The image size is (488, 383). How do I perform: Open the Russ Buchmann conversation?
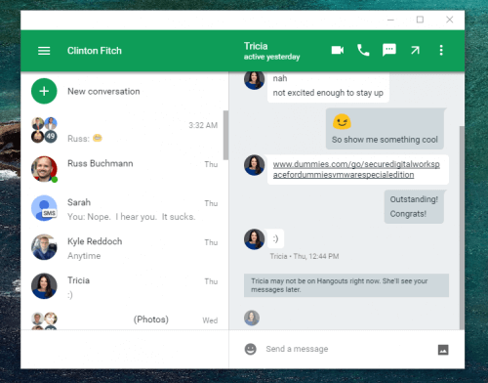(125, 169)
